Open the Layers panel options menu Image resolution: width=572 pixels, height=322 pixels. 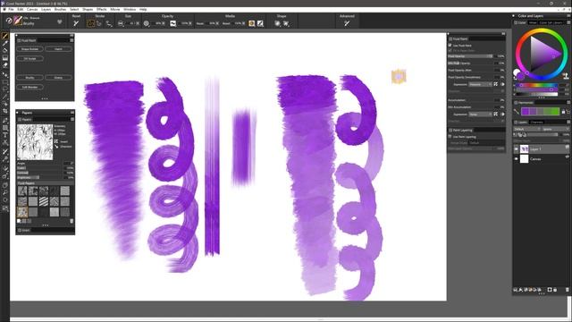click(568, 122)
